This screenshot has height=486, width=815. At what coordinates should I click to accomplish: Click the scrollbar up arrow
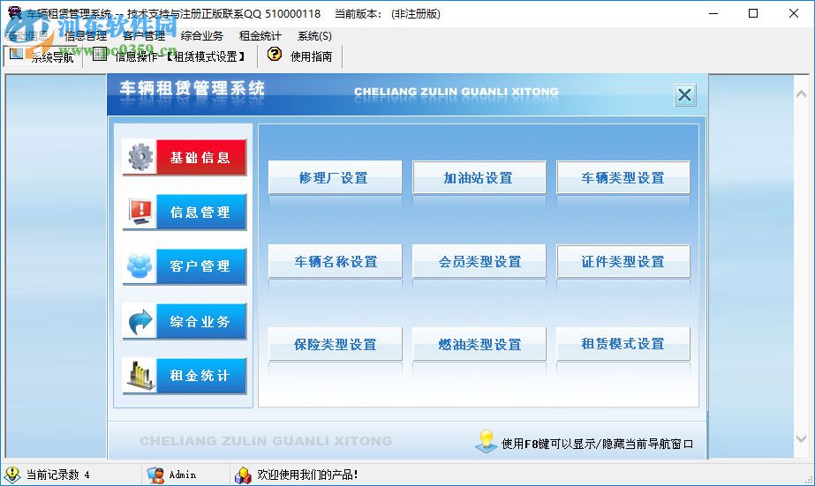click(x=801, y=94)
